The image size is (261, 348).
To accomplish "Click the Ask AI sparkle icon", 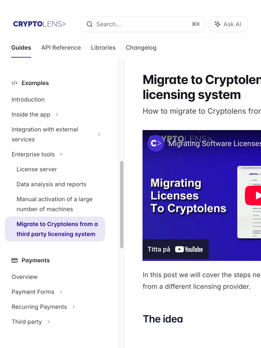I will [217, 24].
